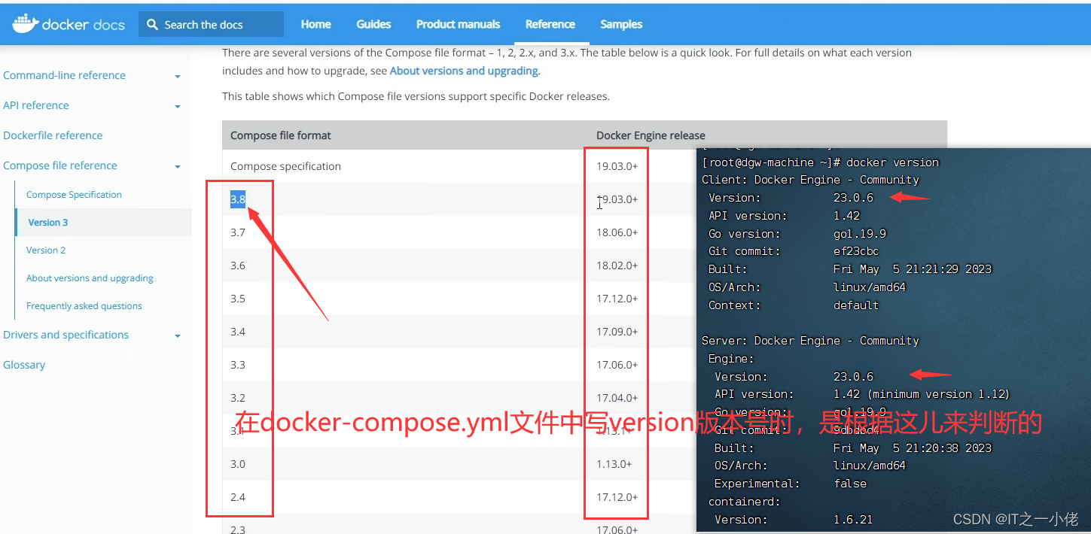The width and height of the screenshot is (1091, 534).
Task: Click docker version command in terminal
Action: (892, 162)
